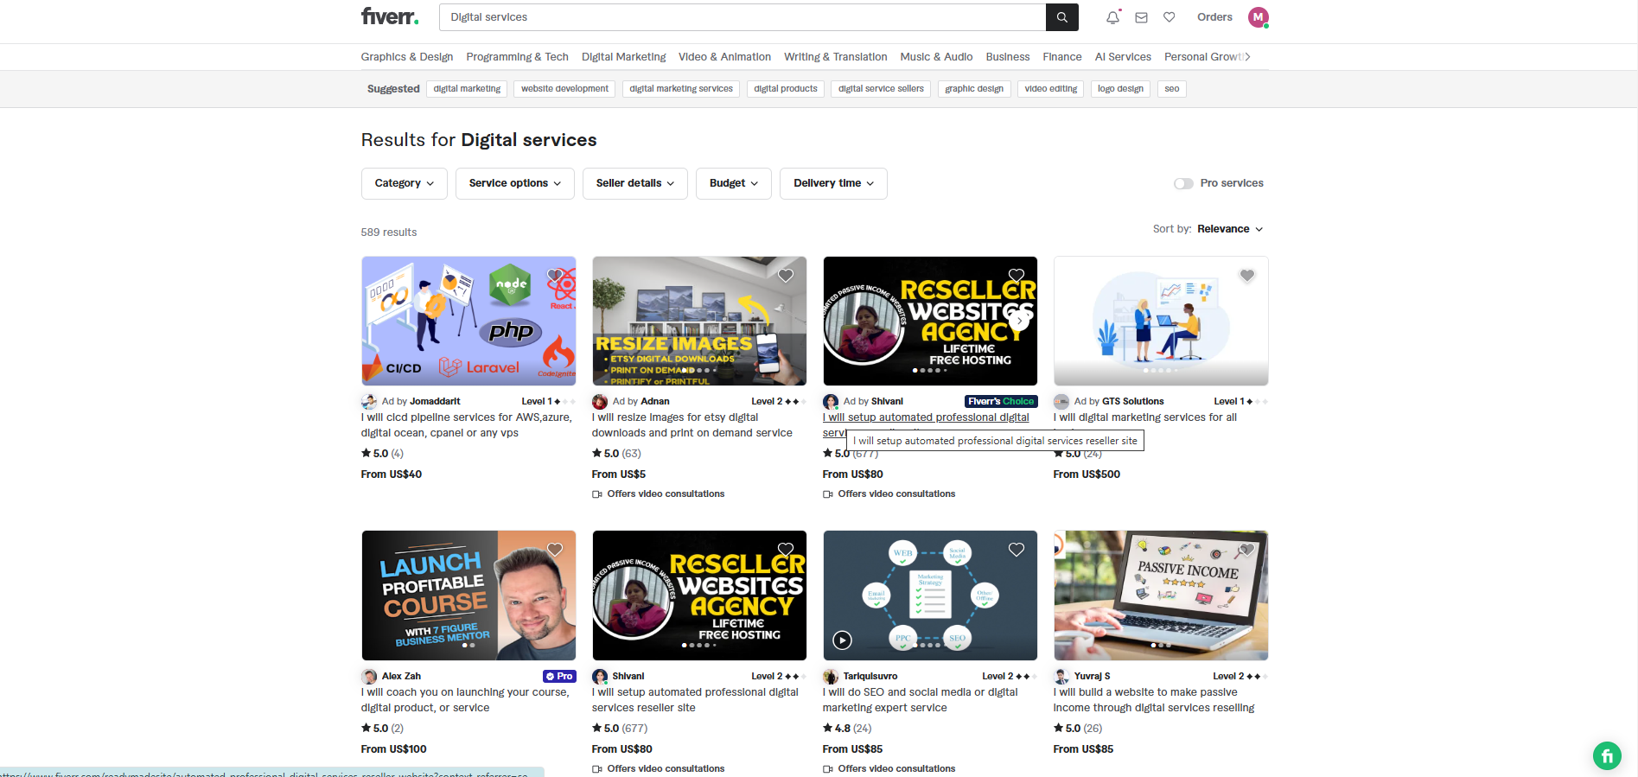Select 'website development' suggestion tag
Image resolution: width=1638 pixels, height=777 pixels.
(564, 89)
